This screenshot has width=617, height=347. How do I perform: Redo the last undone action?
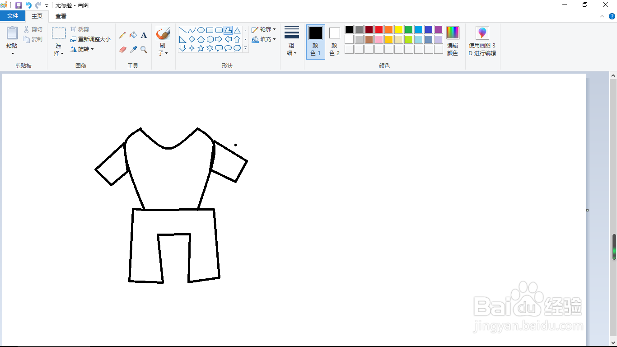point(38,5)
